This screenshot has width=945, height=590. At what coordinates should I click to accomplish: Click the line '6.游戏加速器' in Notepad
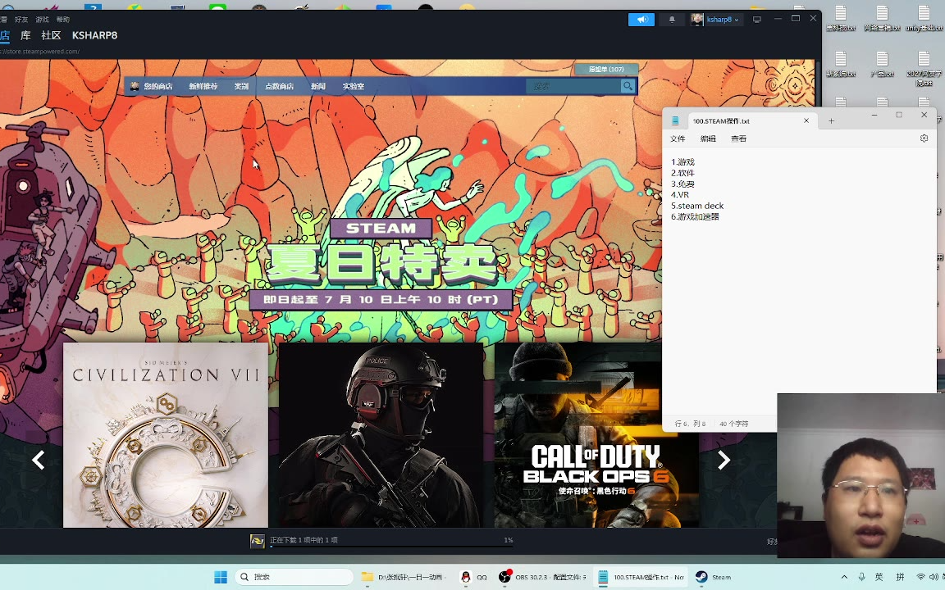[695, 216]
